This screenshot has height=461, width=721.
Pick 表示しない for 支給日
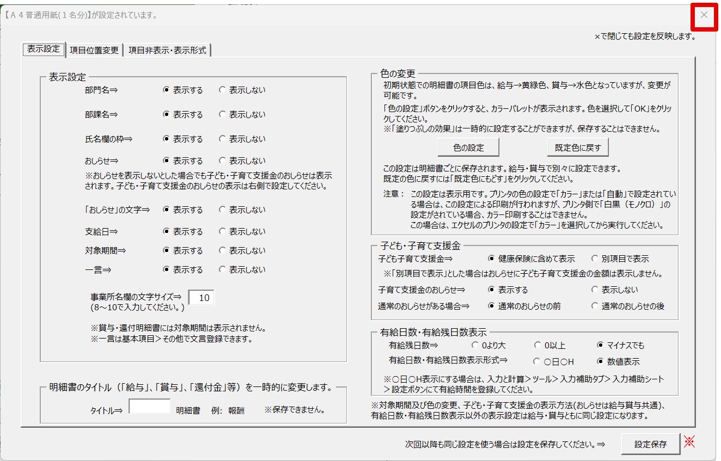[x=242, y=232]
